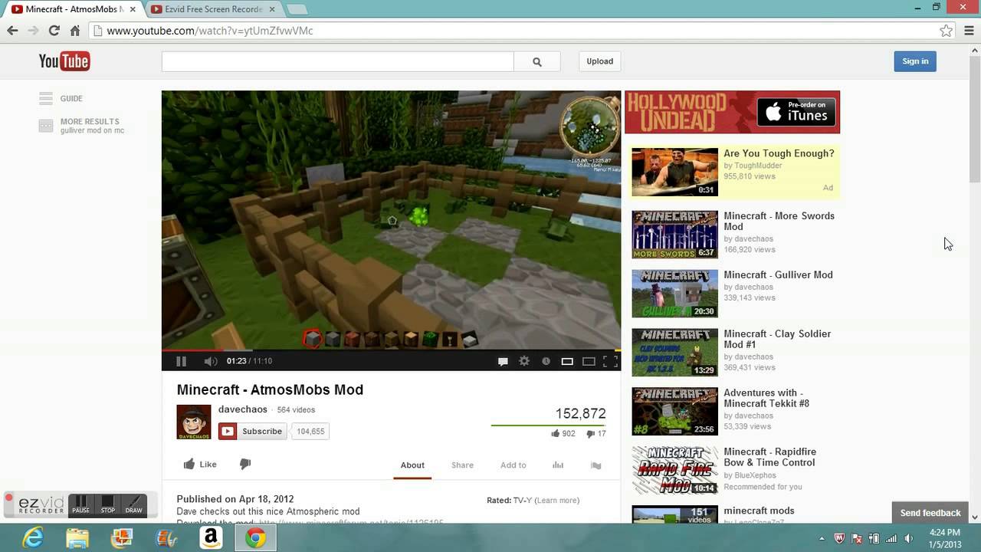981x552 pixels.
Task: Click the Watch Later clock icon
Action: click(x=546, y=361)
